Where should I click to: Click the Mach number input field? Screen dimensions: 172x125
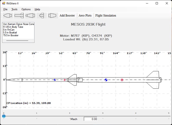coord(90,119)
